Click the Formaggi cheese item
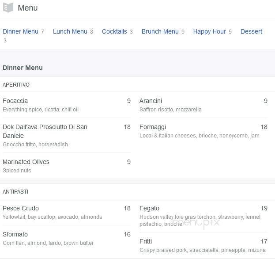The width and height of the screenshot is (275, 259). click(152, 127)
